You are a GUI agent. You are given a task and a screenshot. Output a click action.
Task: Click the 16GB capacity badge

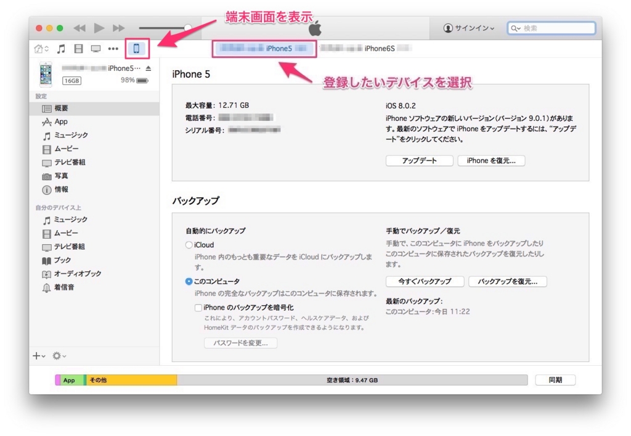point(71,81)
